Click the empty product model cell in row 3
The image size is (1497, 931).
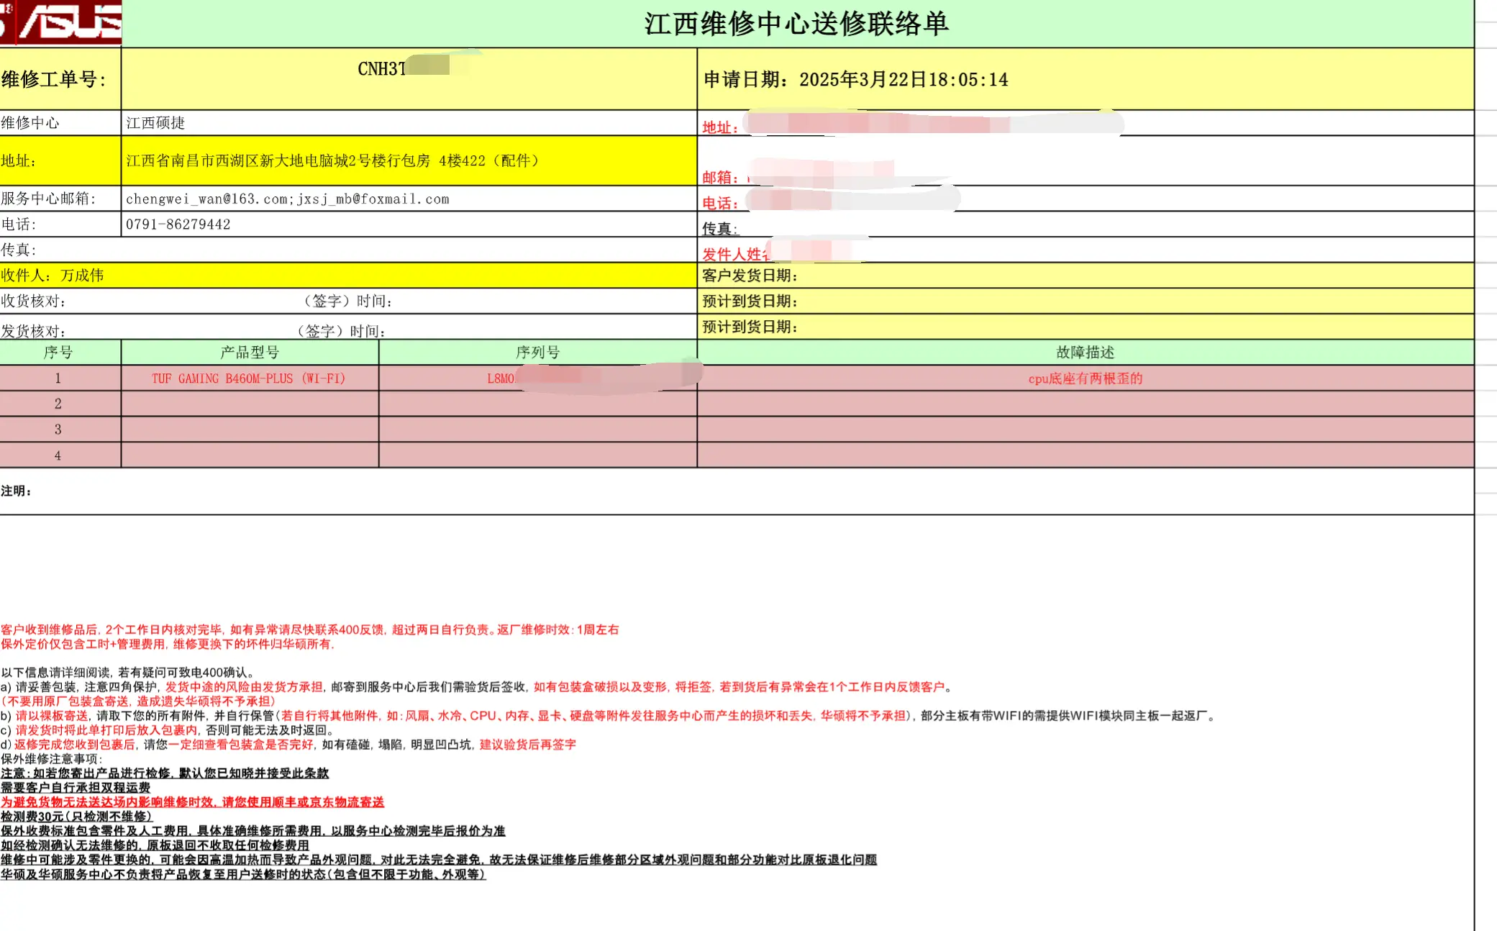[250, 430]
